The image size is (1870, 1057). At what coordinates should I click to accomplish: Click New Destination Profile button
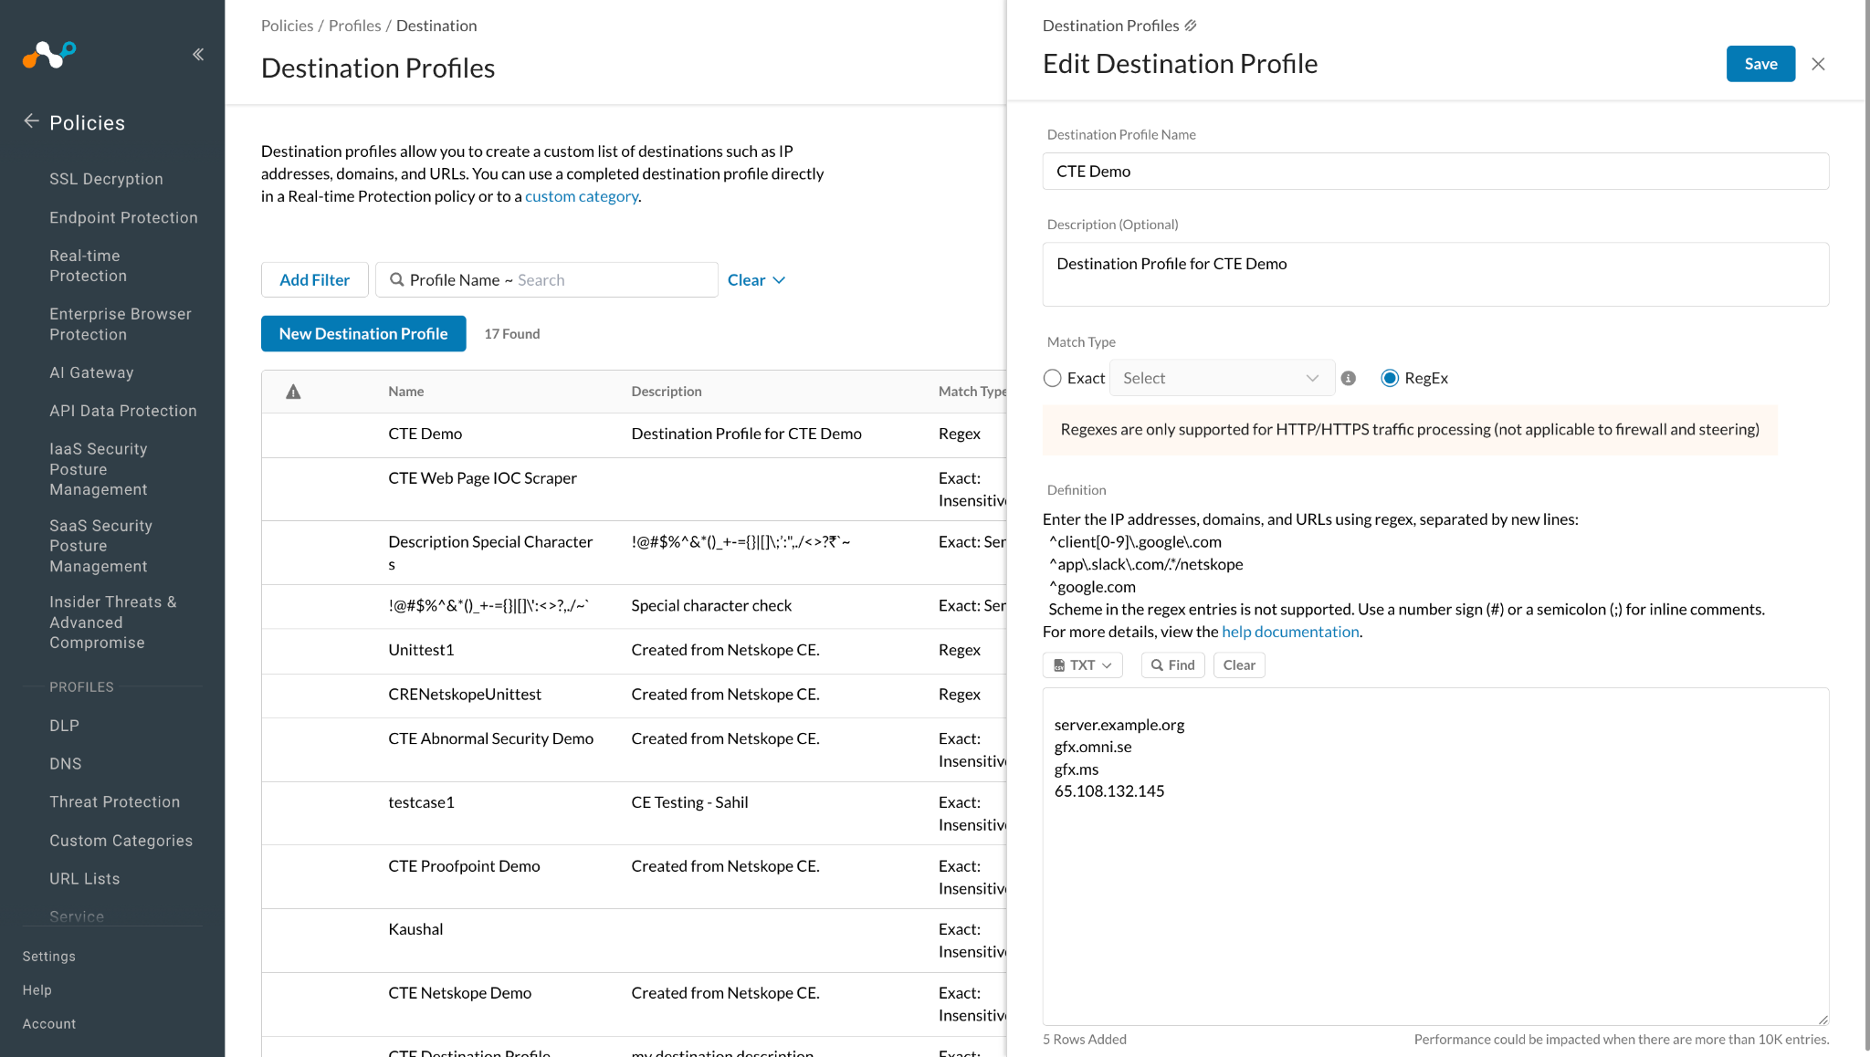click(x=363, y=334)
